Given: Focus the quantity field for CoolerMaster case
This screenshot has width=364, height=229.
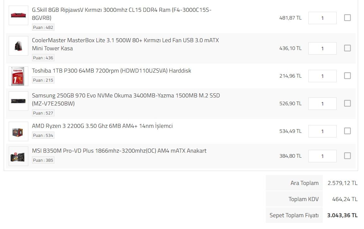Looking at the screenshot, I should pyautogui.click(x=322, y=48).
